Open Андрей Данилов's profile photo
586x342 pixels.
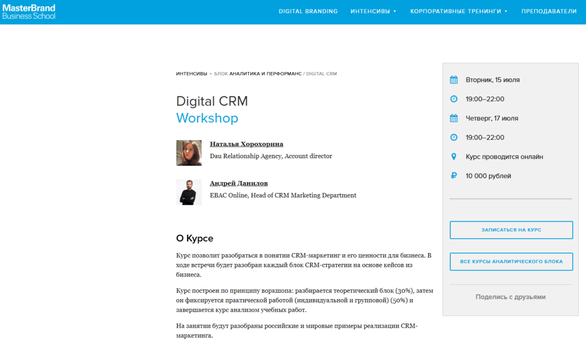189,192
